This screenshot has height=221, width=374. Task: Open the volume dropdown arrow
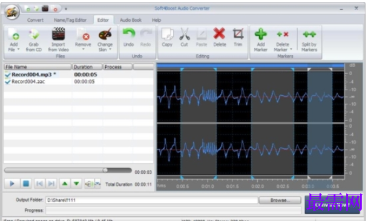click(97, 184)
